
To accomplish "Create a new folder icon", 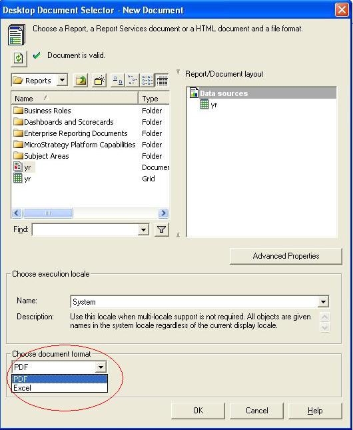I will pos(99,81).
